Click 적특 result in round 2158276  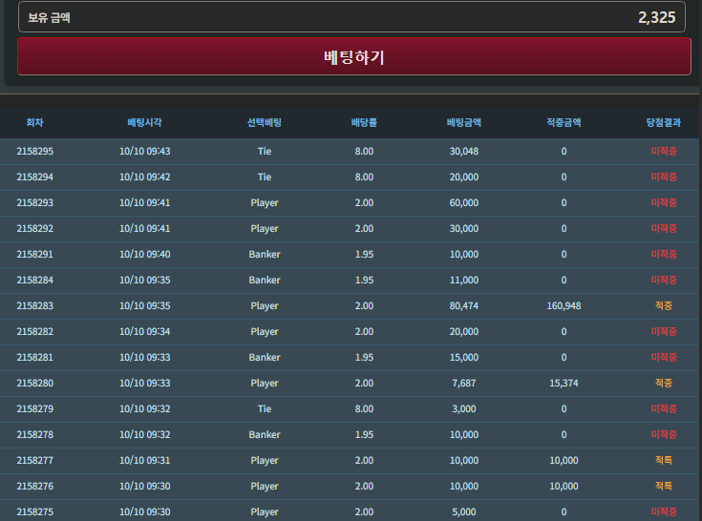(664, 486)
